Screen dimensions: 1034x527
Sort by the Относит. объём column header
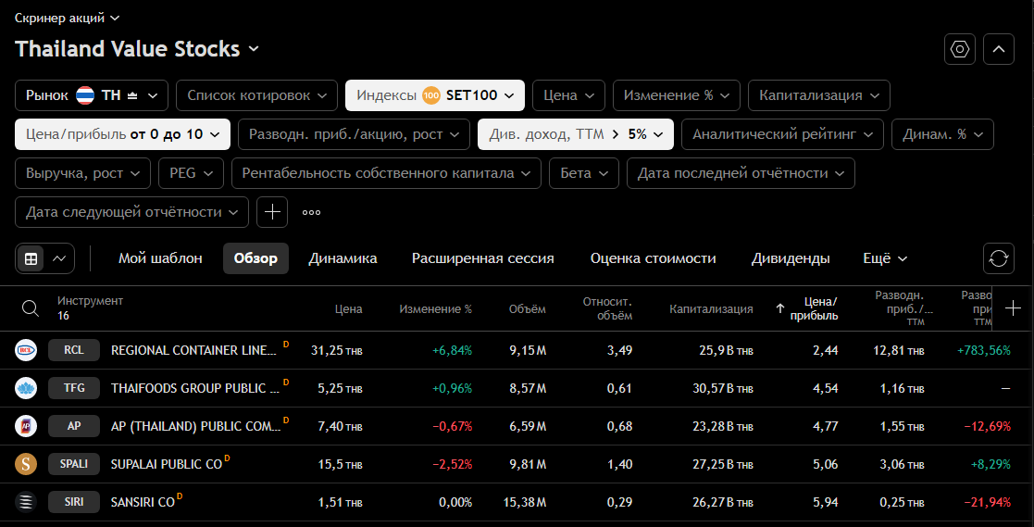click(607, 308)
